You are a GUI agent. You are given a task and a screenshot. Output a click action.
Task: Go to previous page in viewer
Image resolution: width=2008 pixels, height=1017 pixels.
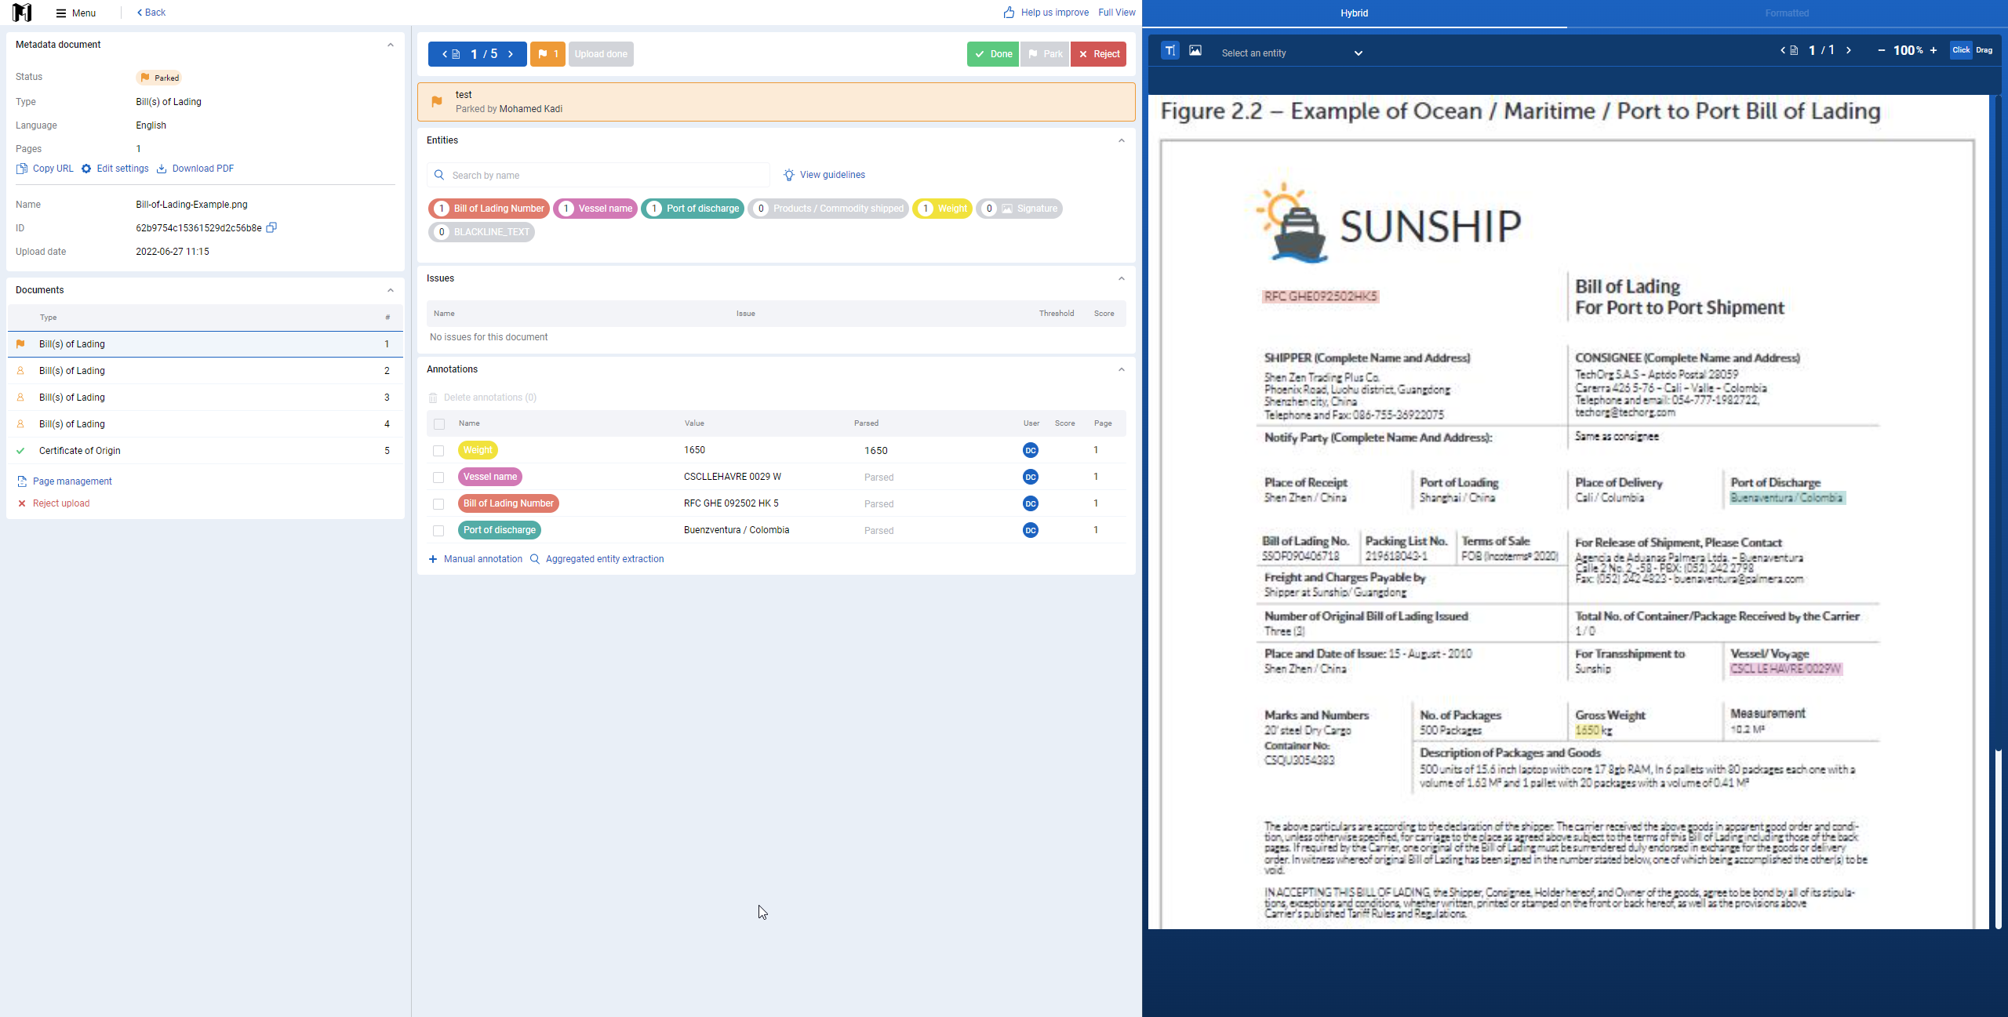coord(1783,50)
